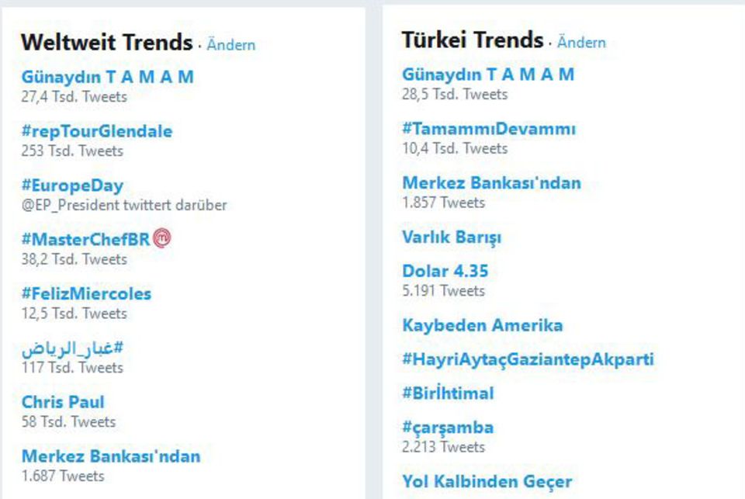The height and width of the screenshot is (499, 745).
Task: Click the Kaybeden Amerika trend
Action: click(x=482, y=325)
